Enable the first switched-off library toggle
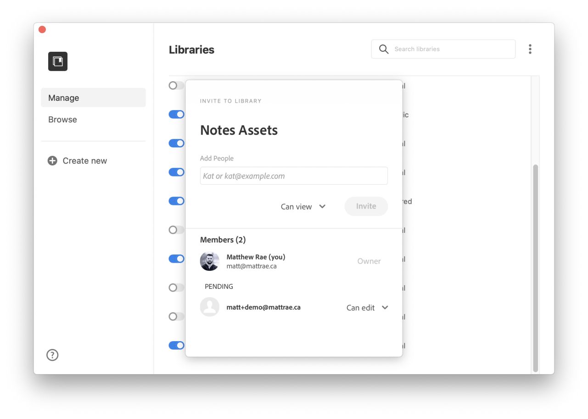This screenshot has height=419, width=588. [x=176, y=85]
